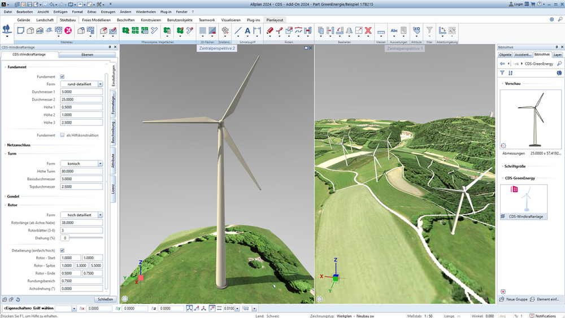This screenshot has width=565, height=318.
Task: Select the text tool letter A icon
Action: tap(247, 31)
